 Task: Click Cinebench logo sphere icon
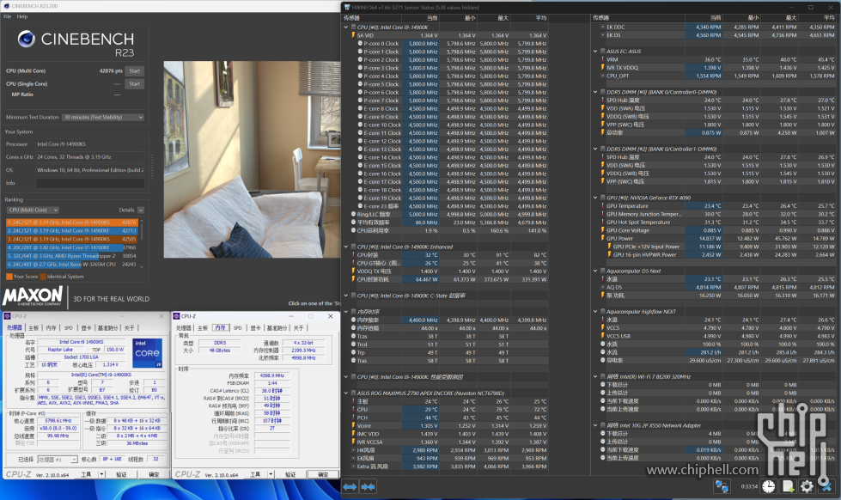tap(27, 39)
